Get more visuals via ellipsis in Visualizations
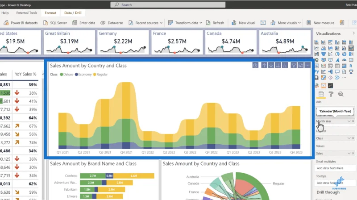Viewport: 357px width, 200px height. click(344, 77)
